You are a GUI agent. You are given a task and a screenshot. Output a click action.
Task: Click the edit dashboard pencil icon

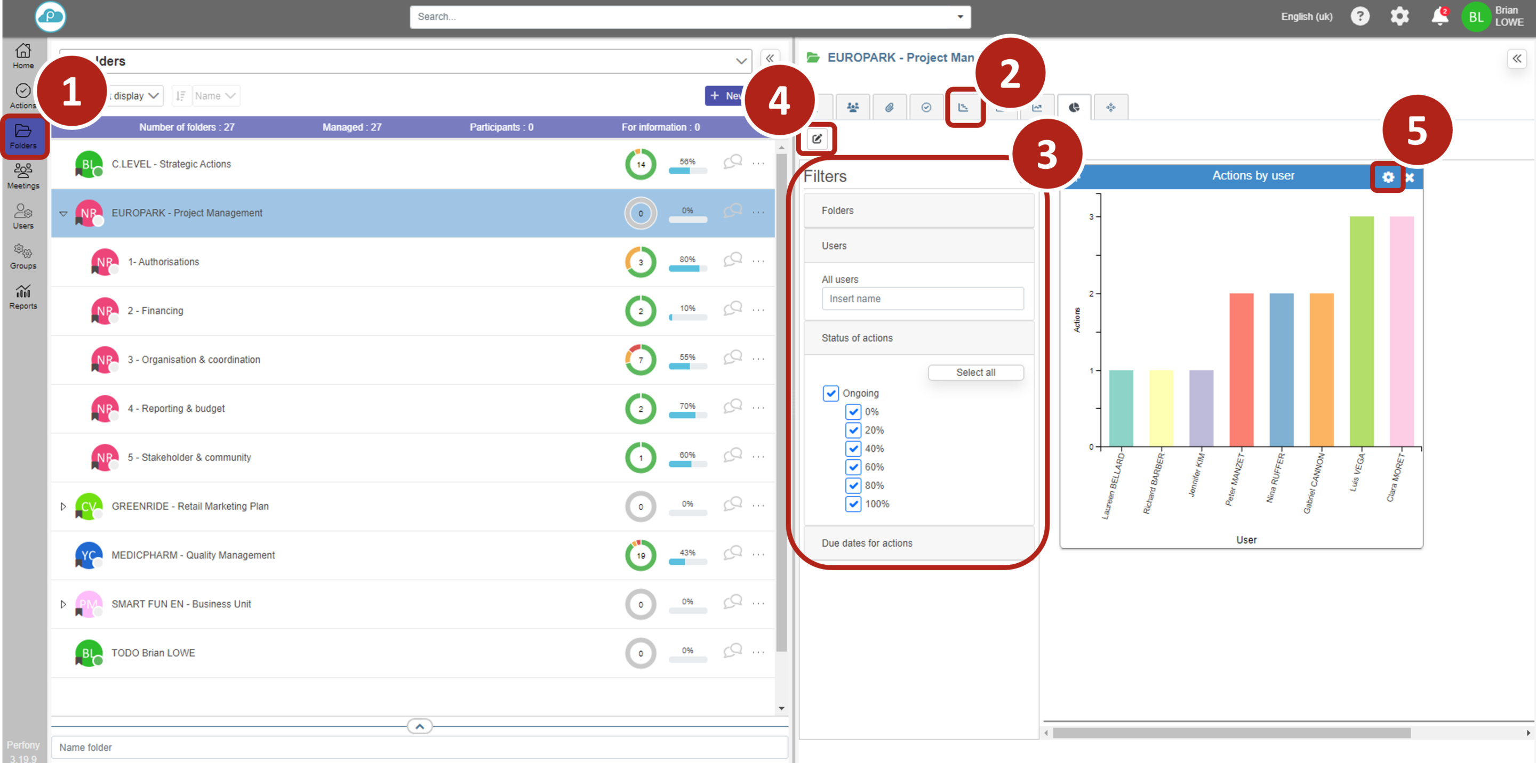tap(817, 139)
